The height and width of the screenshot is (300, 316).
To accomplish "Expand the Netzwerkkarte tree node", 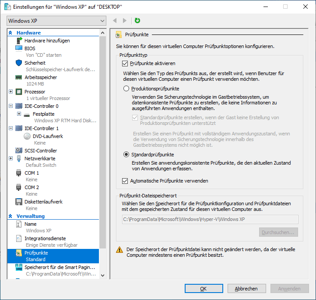I will (x=11, y=159).
